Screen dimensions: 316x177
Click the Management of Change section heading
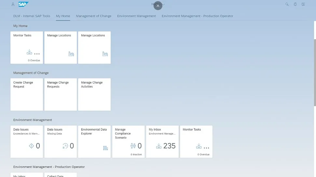31,73
